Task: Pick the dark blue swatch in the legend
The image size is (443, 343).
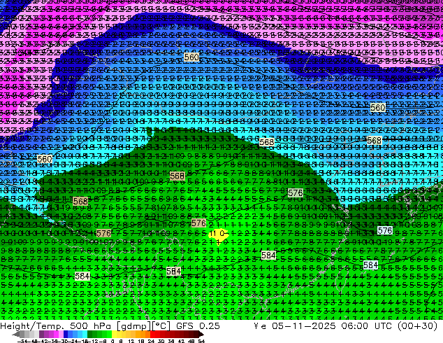Action: pos(66,335)
